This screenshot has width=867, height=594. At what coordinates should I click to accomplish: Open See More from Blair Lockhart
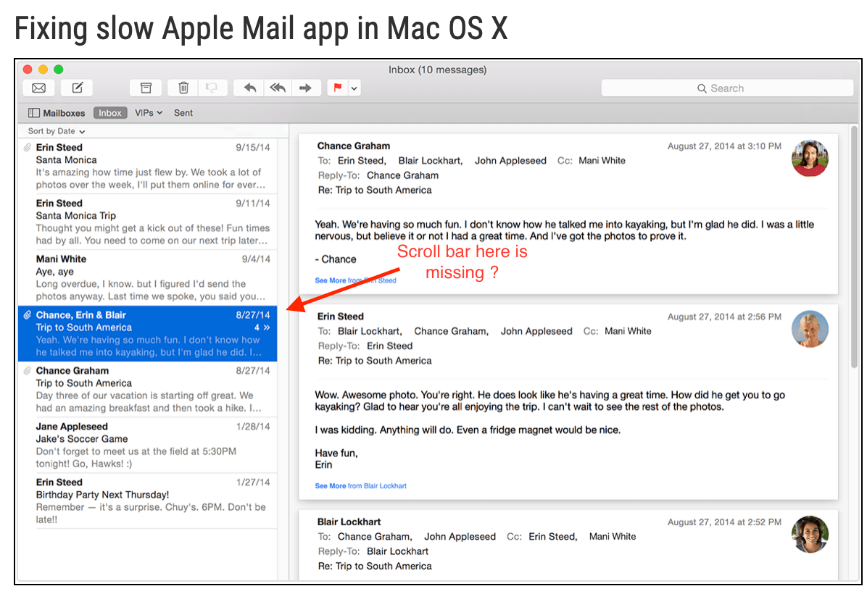coord(360,486)
